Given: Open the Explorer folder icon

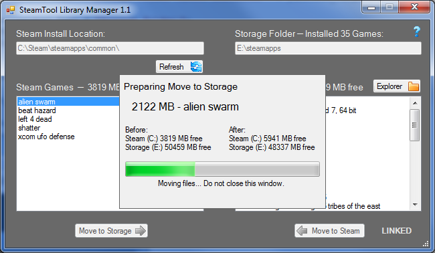Looking at the screenshot, I should point(414,86).
